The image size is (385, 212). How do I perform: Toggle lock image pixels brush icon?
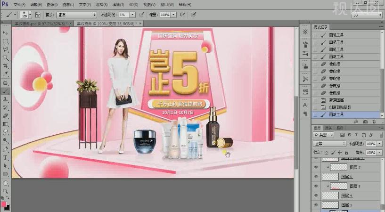tap(333, 153)
